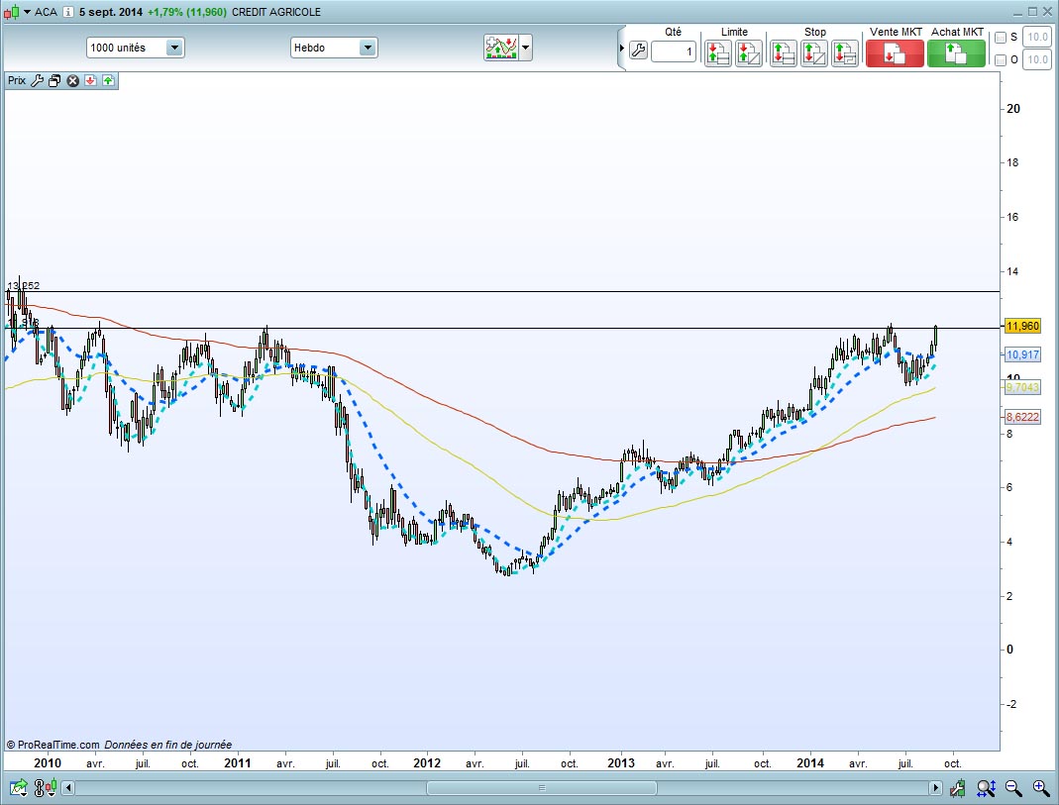The width and height of the screenshot is (1059, 805).
Task: Click the scrollbar right arrow
Action: point(935,787)
